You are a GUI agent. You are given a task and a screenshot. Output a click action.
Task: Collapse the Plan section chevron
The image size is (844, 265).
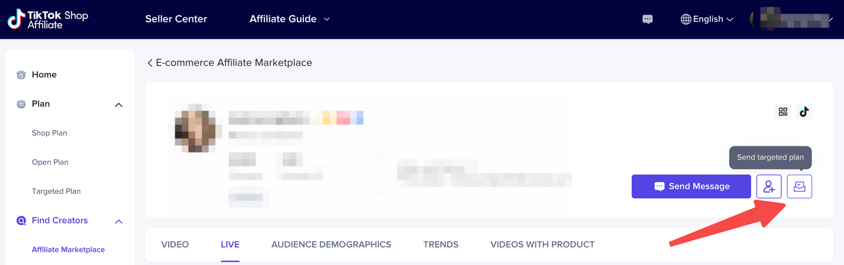pos(119,105)
